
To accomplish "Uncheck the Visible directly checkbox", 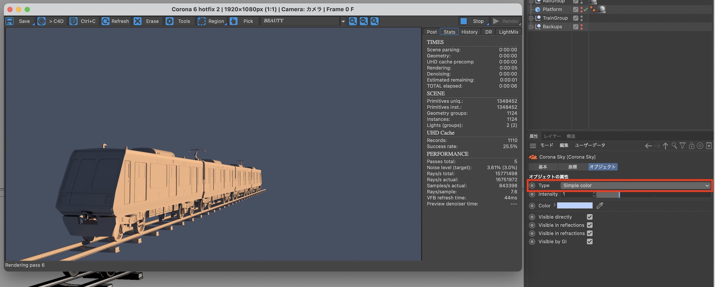I will (590, 217).
